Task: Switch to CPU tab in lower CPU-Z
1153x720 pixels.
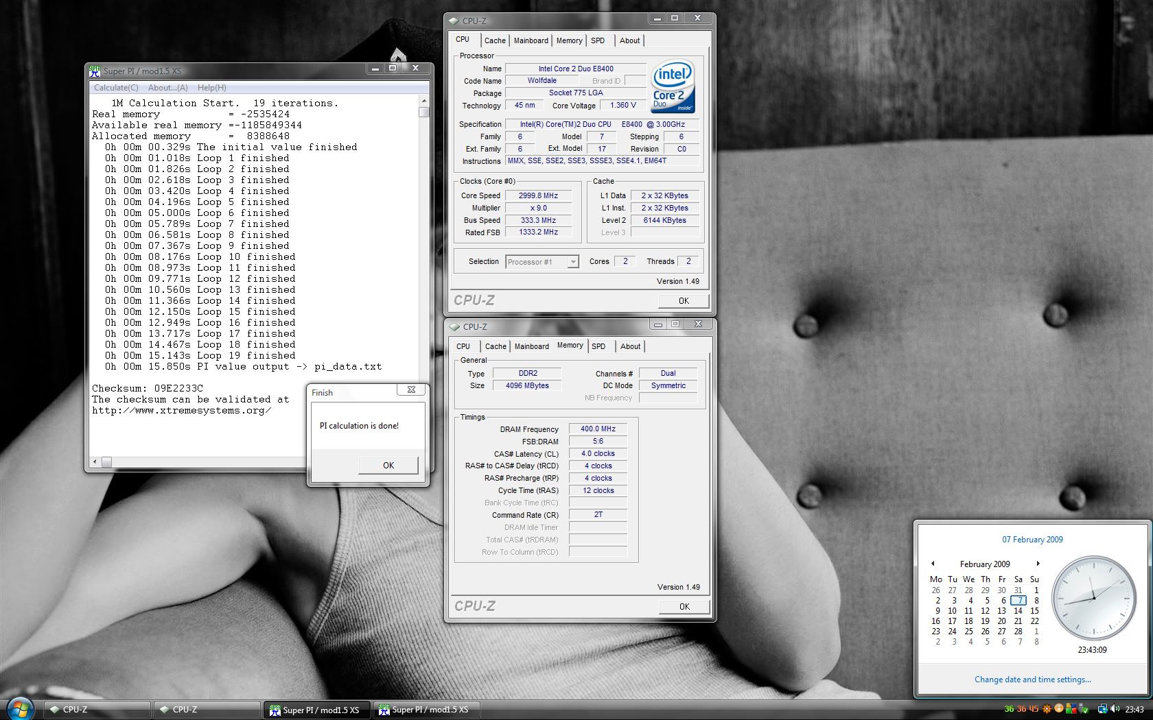Action: pyautogui.click(x=463, y=346)
